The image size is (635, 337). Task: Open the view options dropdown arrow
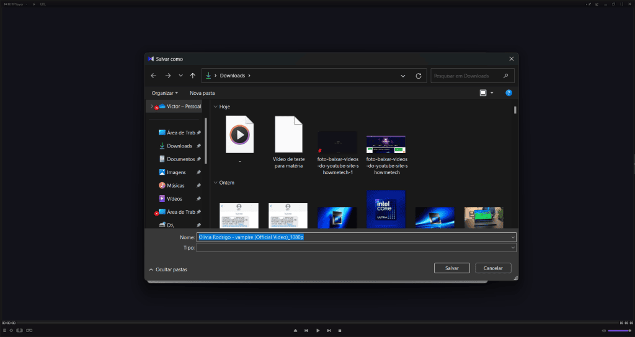click(492, 93)
